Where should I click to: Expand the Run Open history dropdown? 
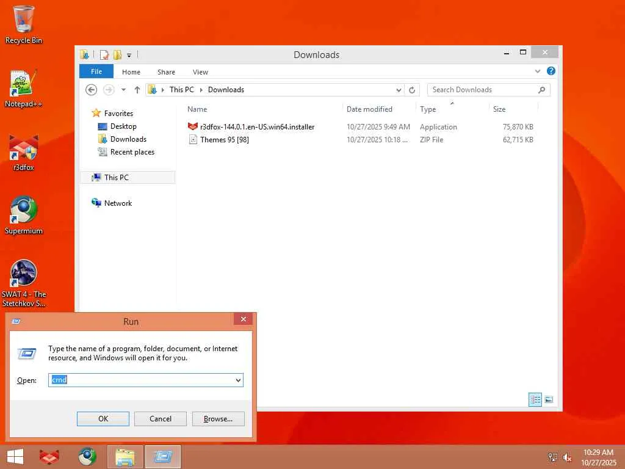239,380
